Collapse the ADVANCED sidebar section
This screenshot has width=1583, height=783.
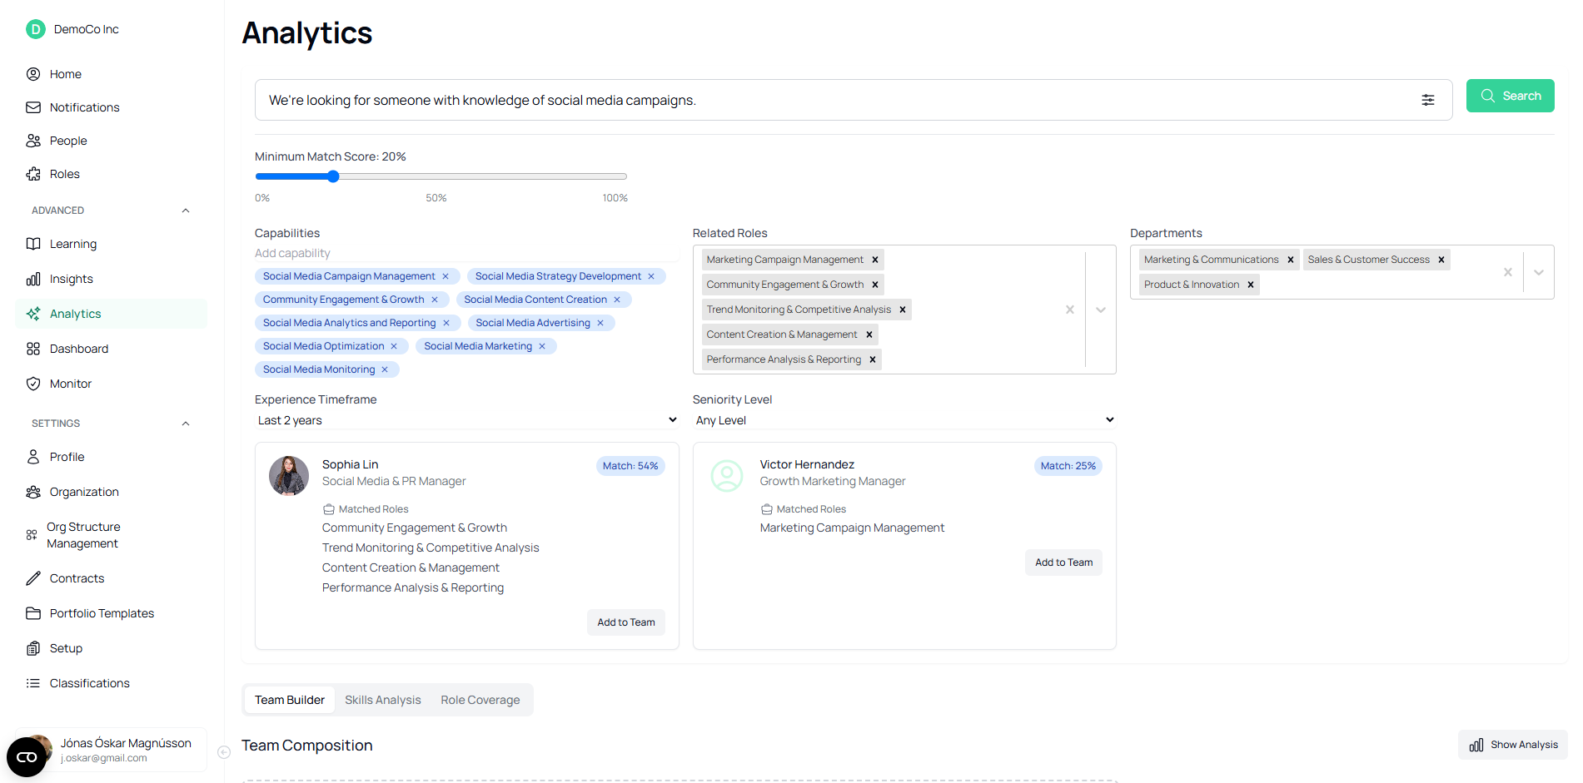pyautogui.click(x=186, y=211)
